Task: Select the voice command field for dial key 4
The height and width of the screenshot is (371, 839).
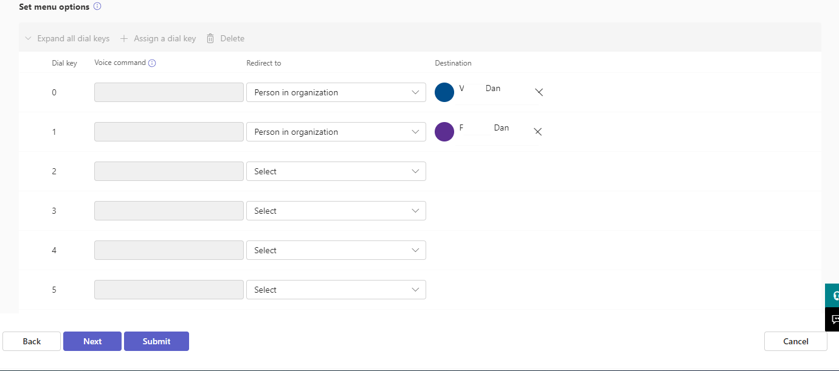Action: 168,250
